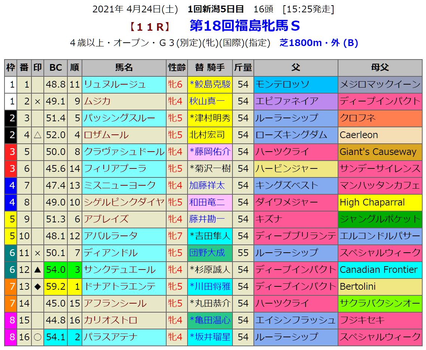Screen dimensions: 426x350
Task: Click the 斤量 column header
Action: pos(243,68)
